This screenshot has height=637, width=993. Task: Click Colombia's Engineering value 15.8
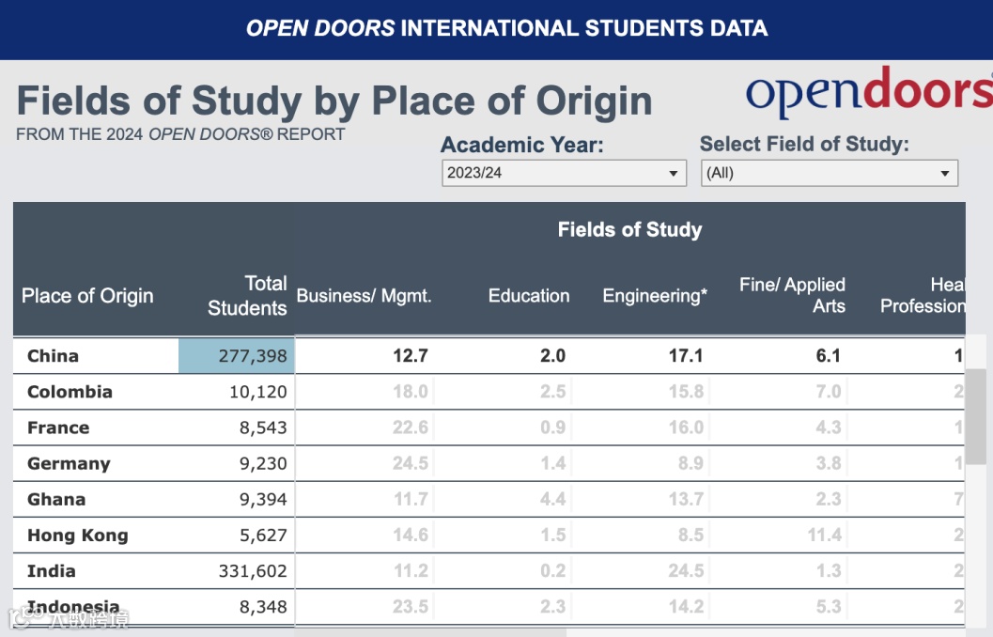(x=686, y=392)
